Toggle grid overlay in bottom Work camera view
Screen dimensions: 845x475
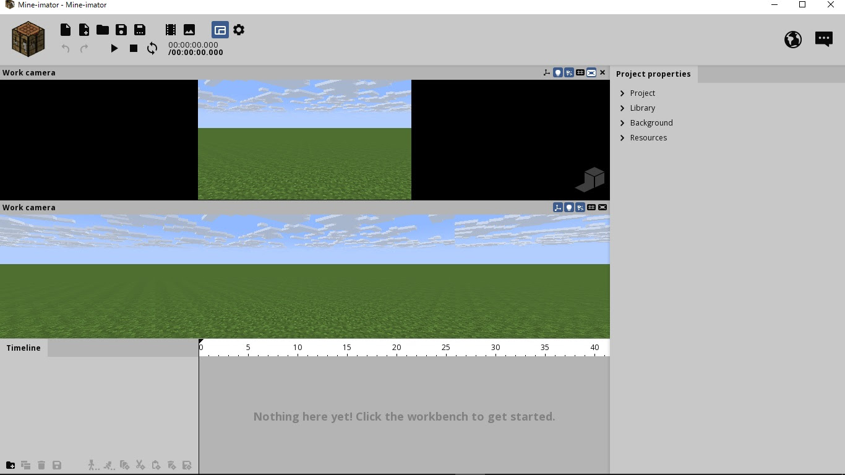click(591, 207)
